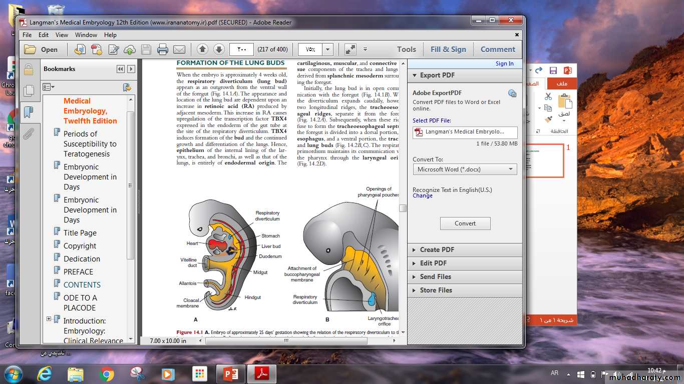
Task: Go to previous page using up arrow
Action: (x=202, y=49)
